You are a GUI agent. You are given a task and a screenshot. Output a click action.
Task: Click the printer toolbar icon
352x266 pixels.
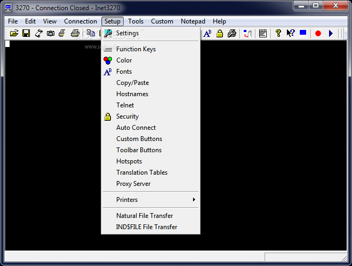point(75,33)
